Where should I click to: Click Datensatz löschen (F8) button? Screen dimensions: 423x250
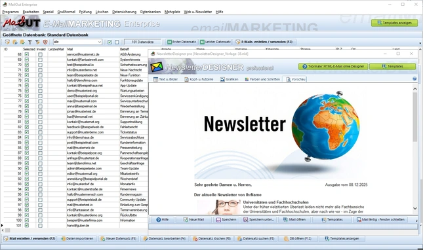[x=212, y=239]
